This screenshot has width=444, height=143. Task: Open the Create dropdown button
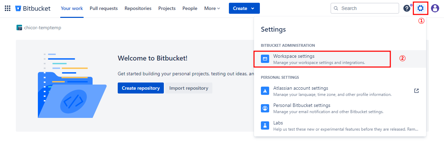pyautogui.click(x=244, y=8)
